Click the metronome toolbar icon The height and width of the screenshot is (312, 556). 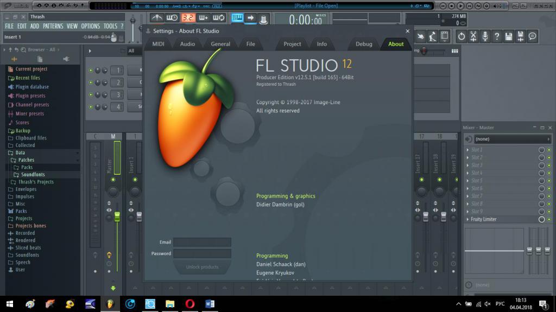pyautogui.click(x=157, y=18)
